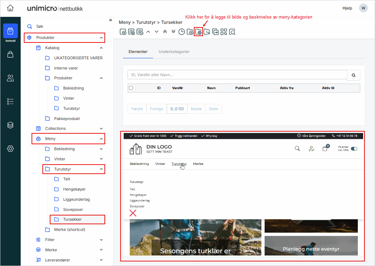Open the shopping bag icon in sidebar
This screenshot has height=266, width=375.
(x=10, y=54)
